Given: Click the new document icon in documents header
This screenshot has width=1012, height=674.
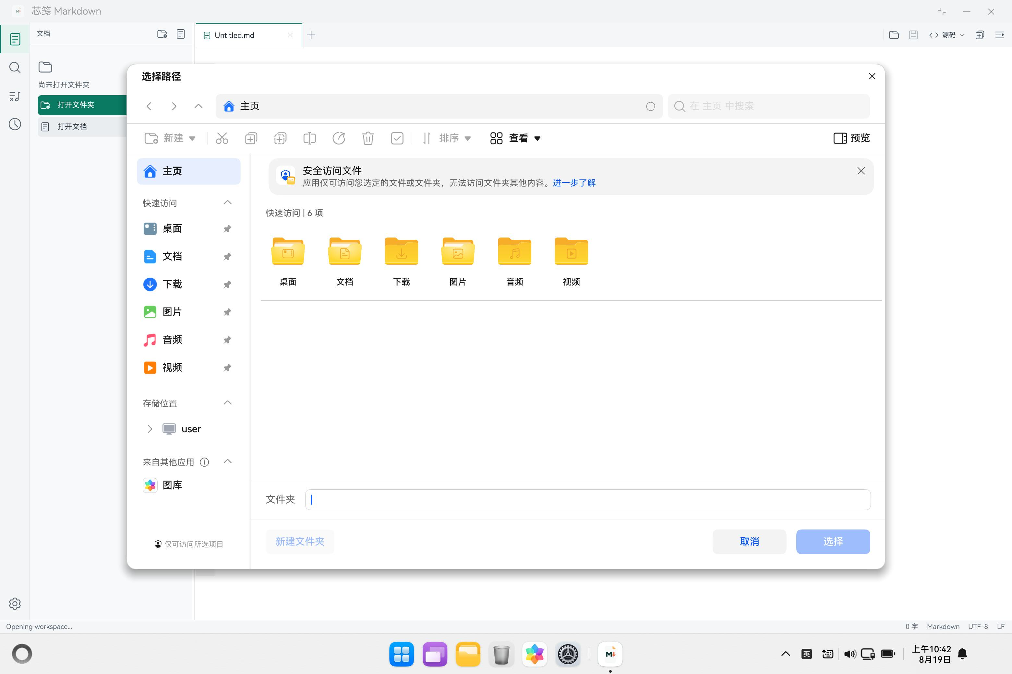Looking at the screenshot, I should click(x=181, y=34).
